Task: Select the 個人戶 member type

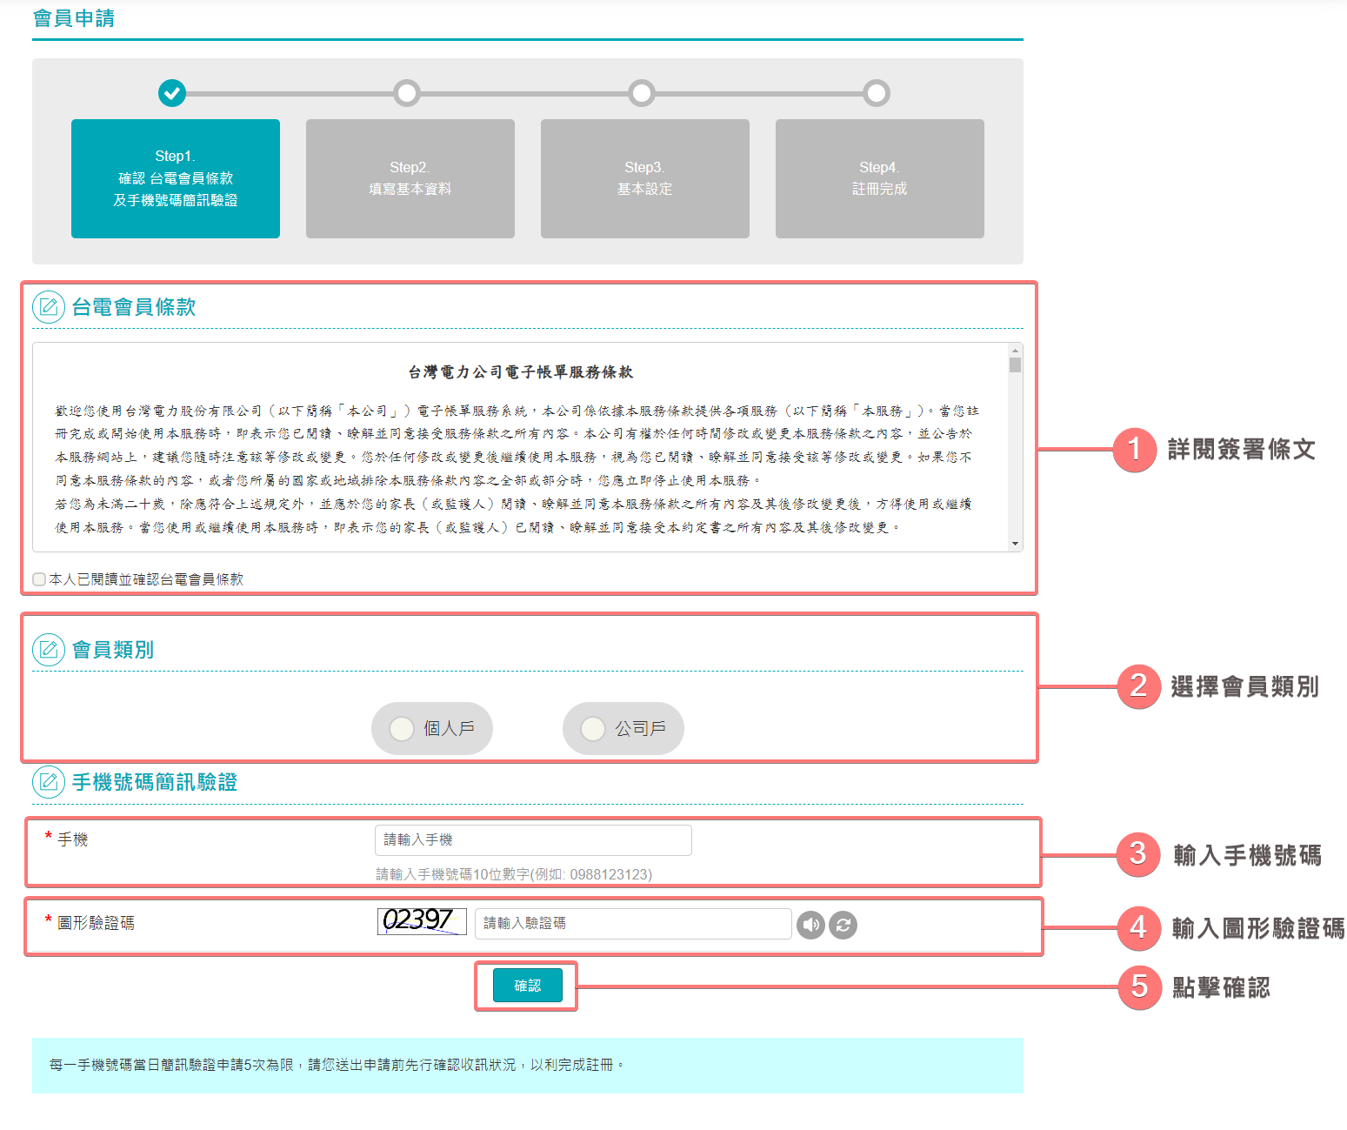Action: coord(432,728)
